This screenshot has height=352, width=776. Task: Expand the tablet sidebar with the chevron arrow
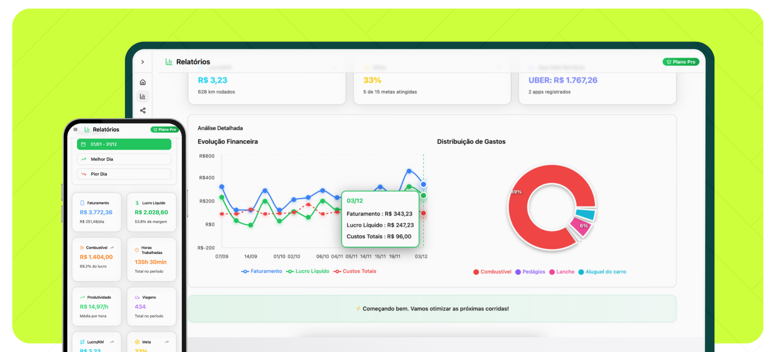point(143,62)
